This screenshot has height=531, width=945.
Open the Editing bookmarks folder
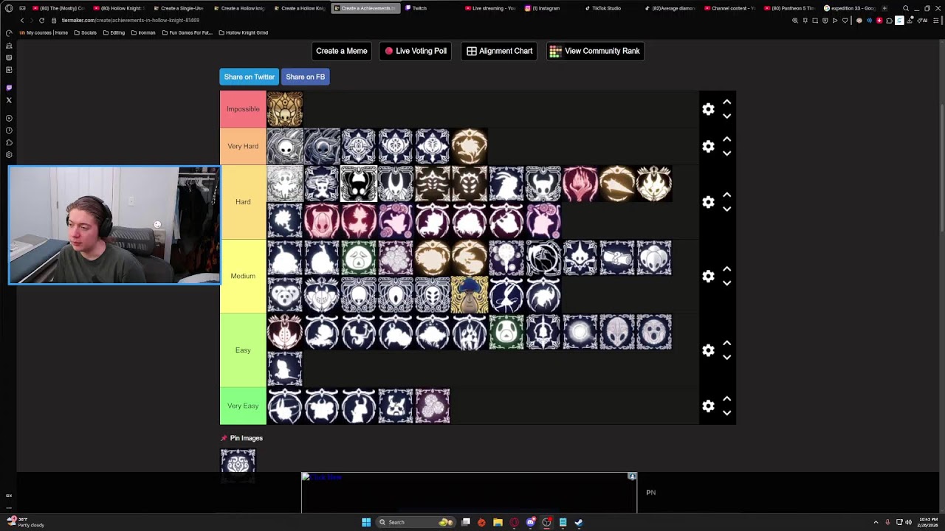tap(114, 32)
